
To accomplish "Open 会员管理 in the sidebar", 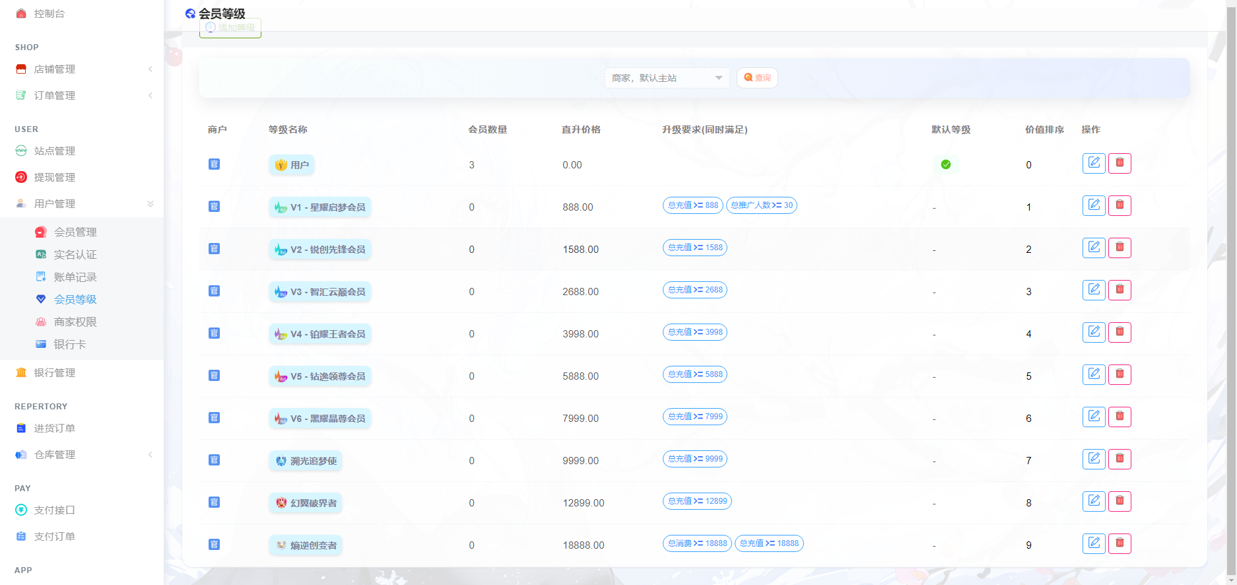I will [75, 232].
